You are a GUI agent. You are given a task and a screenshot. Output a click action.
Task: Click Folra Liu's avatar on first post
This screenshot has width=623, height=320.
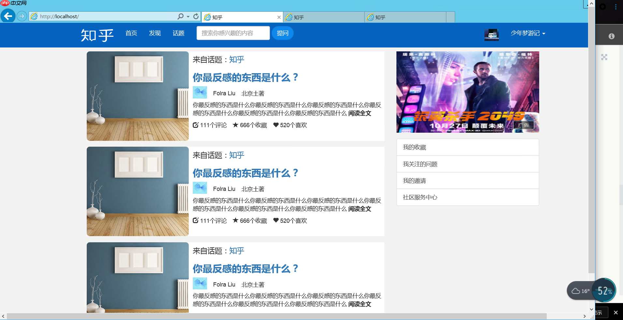pos(200,92)
